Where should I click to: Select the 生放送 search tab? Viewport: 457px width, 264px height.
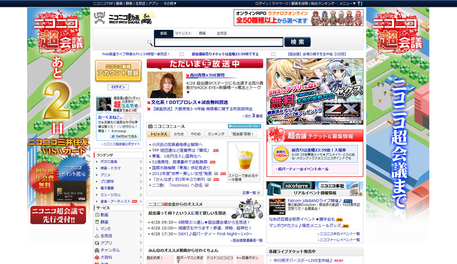[x=222, y=34]
